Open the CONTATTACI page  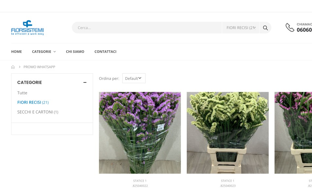click(105, 52)
